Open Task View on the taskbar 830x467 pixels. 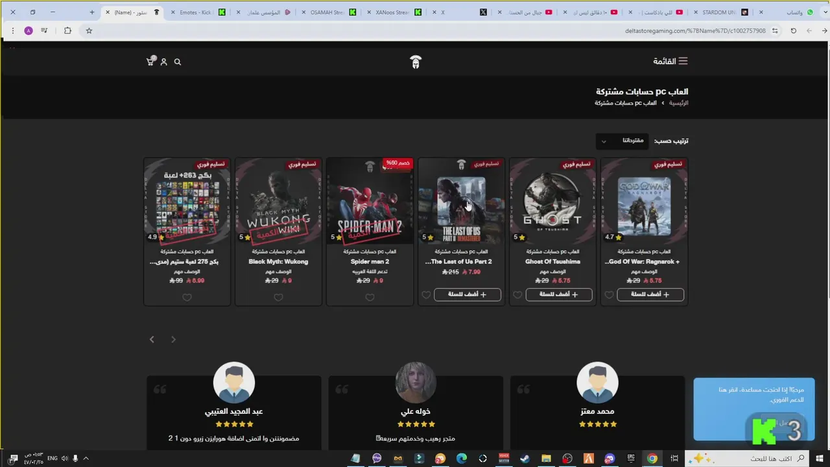pyautogui.click(x=674, y=459)
